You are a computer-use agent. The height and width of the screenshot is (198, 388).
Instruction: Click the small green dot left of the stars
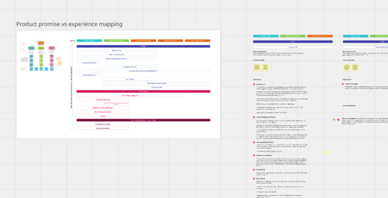point(334,120)
